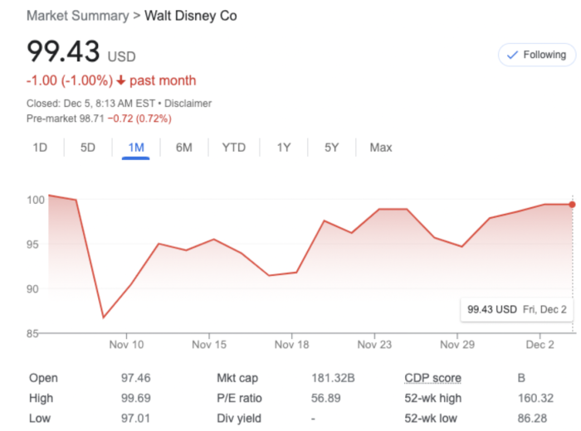The image size is (581, 431).
Task: Select the Max time range tab
Action: [381, 148]
